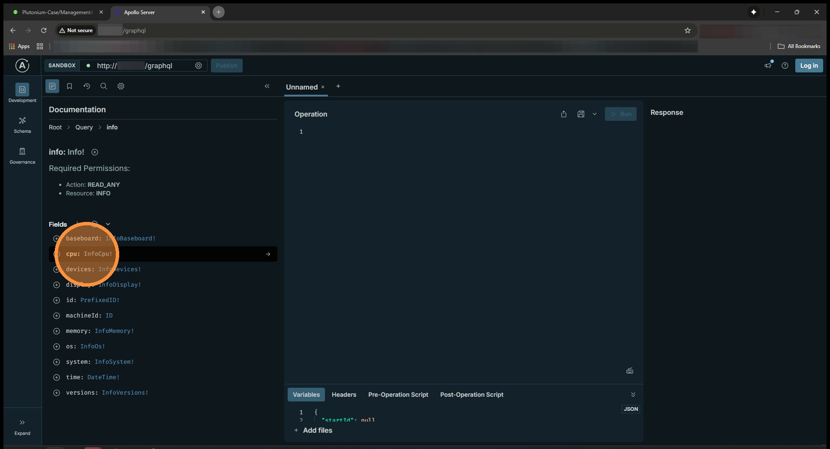Screen dimensions: 830x449
Task: Select the Documentation panel icon
Action: 52,86
